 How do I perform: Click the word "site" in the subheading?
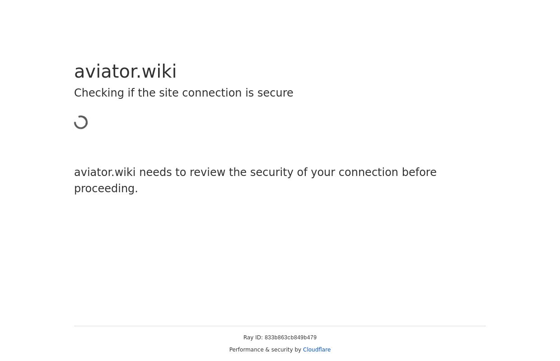click(x=169, y=93)
